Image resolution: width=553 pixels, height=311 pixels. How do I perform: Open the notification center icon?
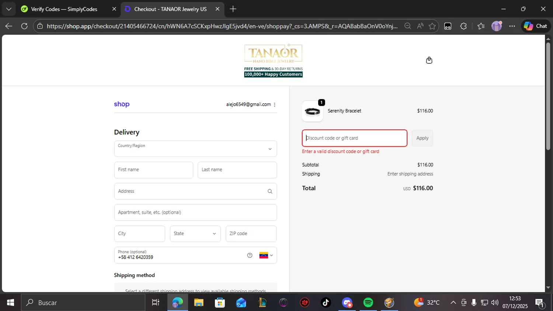(540, 303)
